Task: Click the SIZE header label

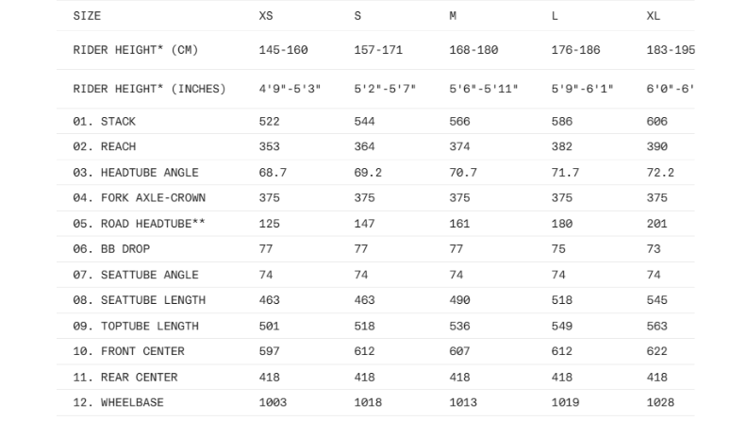Action: click(x=87, y=16)
